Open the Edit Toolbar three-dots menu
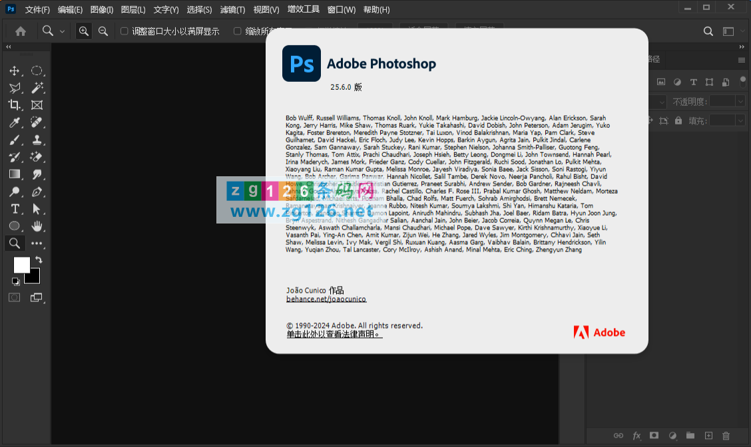Image resolution: width=751 pixels, height=447 pixels. (37, 243)
